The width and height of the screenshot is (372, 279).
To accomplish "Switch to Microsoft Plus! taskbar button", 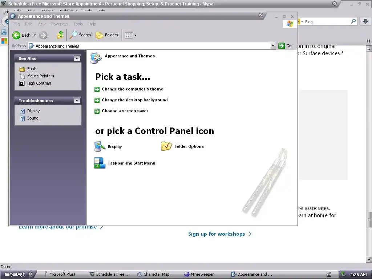I will [59, 274].
